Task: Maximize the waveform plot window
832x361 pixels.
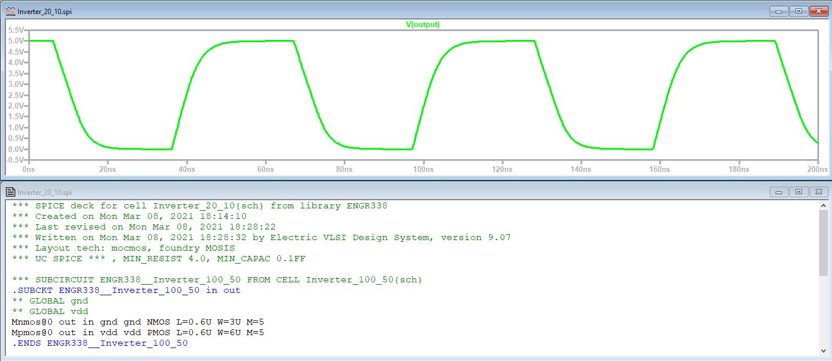Action: pos(799,11)
